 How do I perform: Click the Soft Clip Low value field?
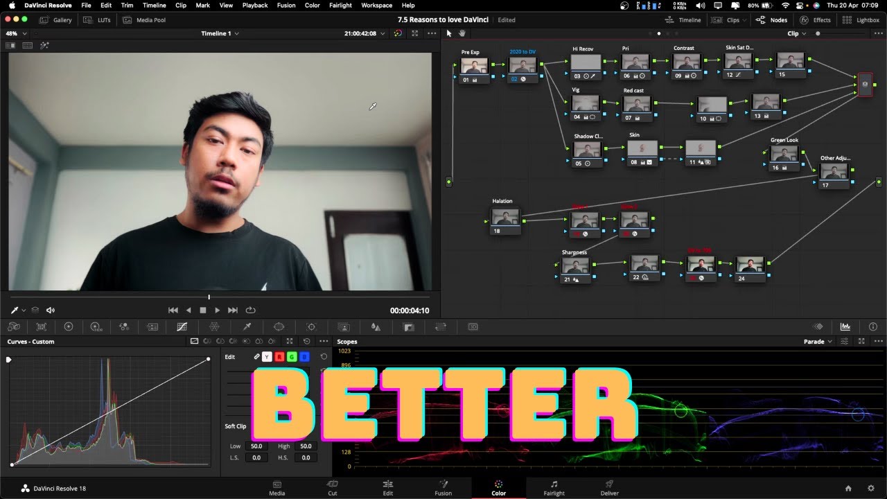[x=256, y=446]
